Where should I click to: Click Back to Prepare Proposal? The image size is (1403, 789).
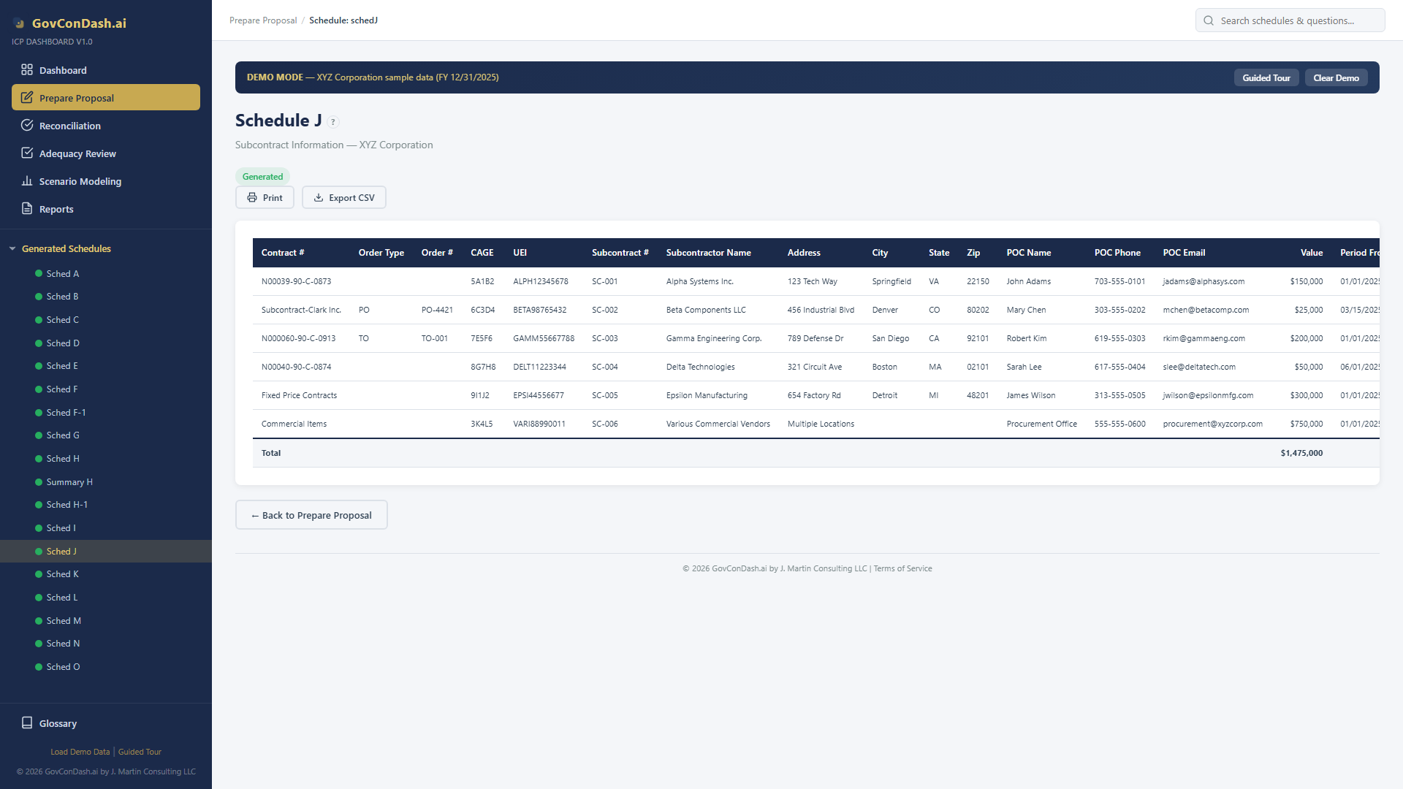pyautogui.click(x=311, y=515)
